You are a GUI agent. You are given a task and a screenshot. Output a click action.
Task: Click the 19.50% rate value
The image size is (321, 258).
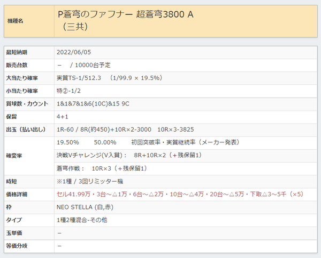coord(68,142)
